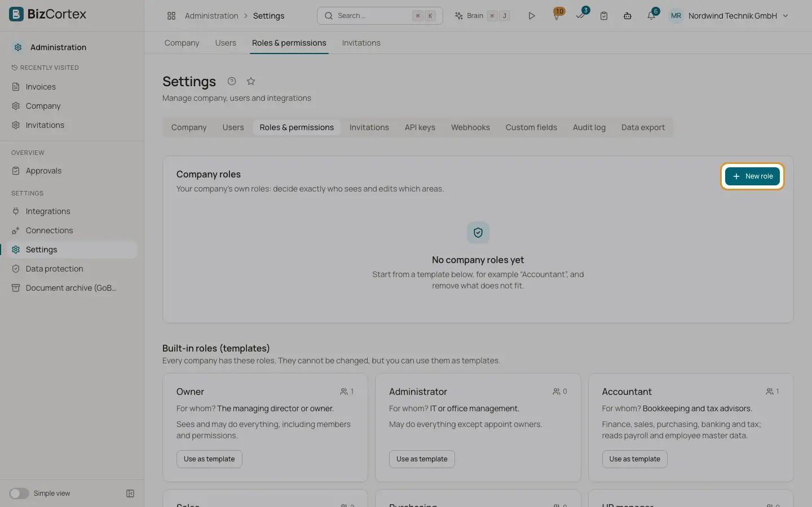
Task: Focus the Search field in the header
Action: (380, 16)
